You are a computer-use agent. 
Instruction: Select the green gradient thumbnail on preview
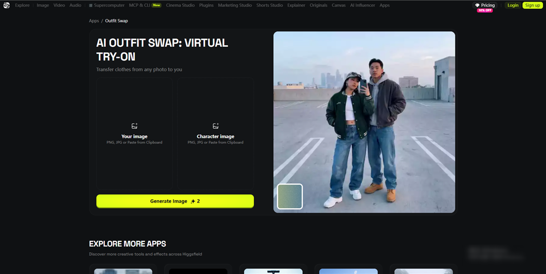point(290,197)
